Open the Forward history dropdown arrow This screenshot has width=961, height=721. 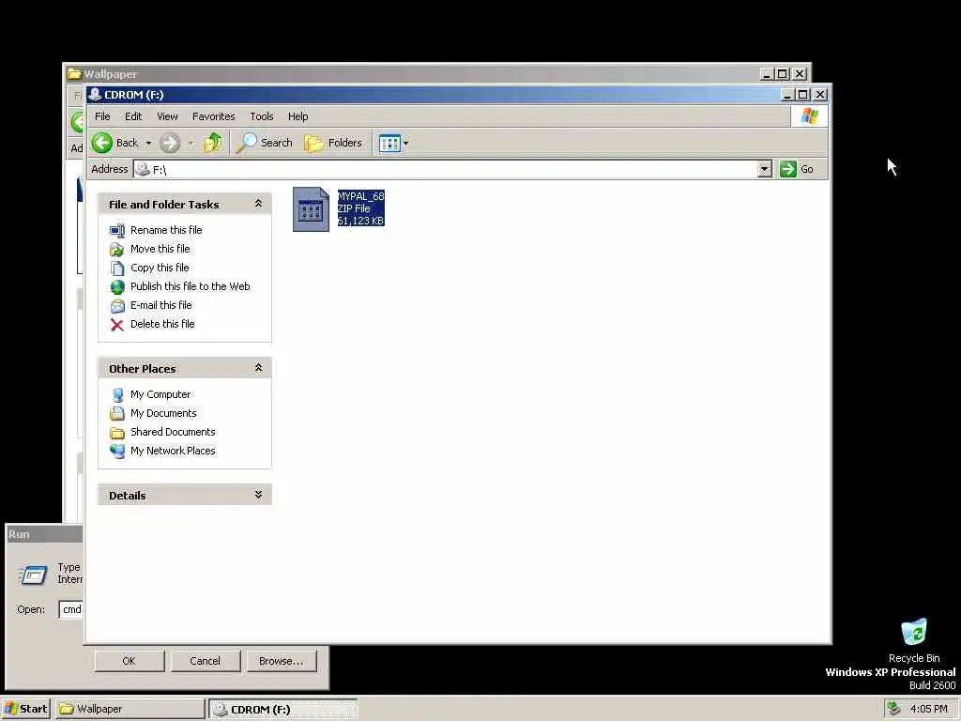pyautogui.click(x=191, y=143)
